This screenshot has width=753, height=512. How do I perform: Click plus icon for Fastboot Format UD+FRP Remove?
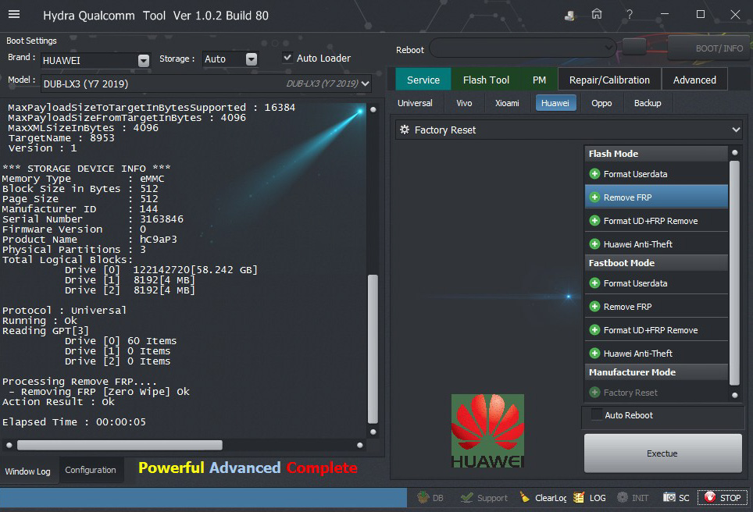pyautogui.click(x=594, y=329)
